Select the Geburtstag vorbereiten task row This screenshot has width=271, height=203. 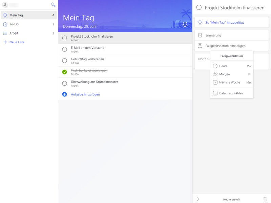[125, 61]
